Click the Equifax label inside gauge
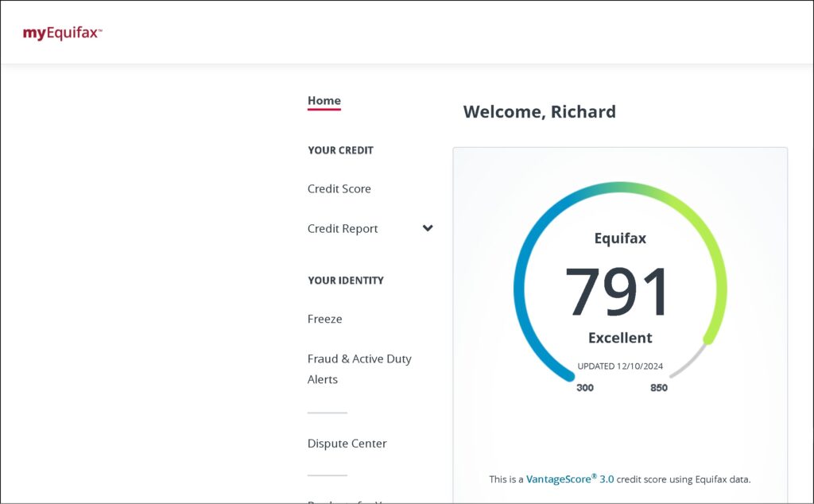This screenshot has width=814, height=504. point(620,238)
